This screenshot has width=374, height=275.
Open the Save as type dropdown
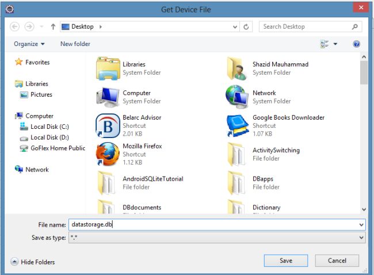[217, 238]
